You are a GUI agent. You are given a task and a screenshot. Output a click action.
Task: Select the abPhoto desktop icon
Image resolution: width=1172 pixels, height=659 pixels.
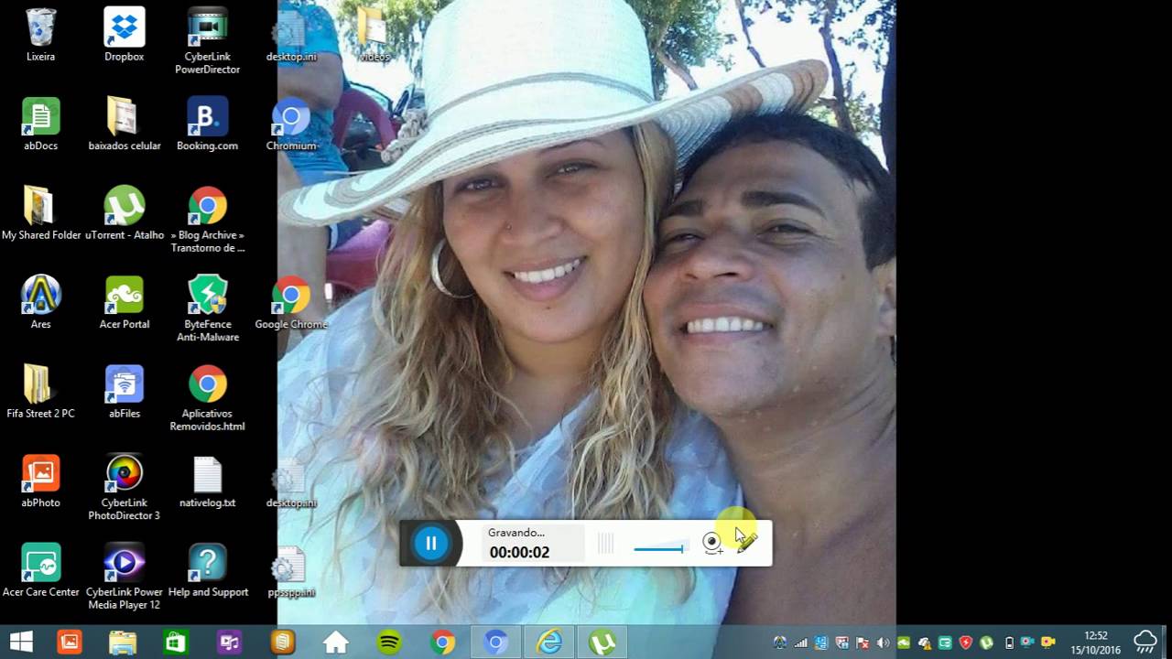click(40, 481)
